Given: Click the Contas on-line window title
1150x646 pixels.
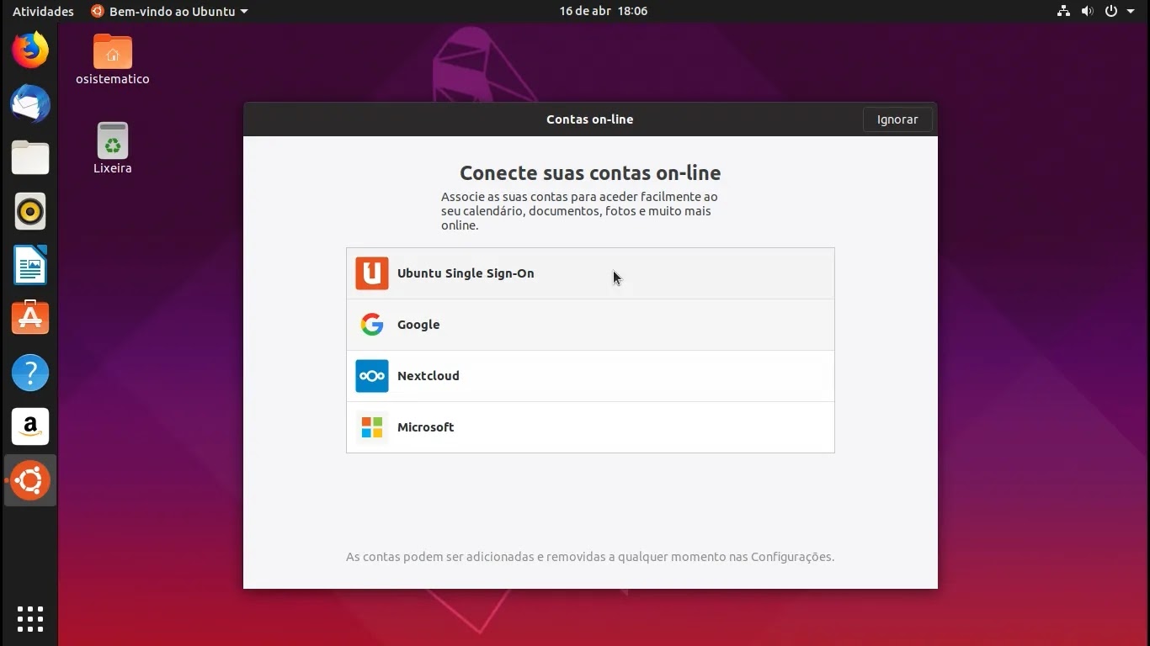Looking at the screenshot, I should coord(590,119).
